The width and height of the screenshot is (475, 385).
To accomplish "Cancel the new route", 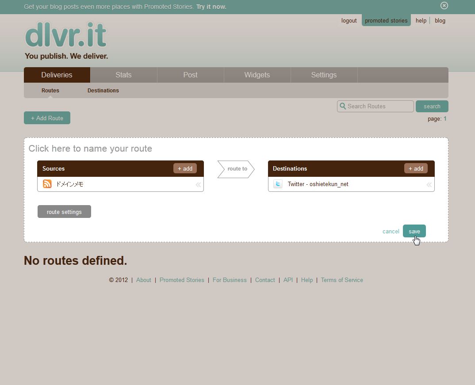I will [x=391, y=231].
